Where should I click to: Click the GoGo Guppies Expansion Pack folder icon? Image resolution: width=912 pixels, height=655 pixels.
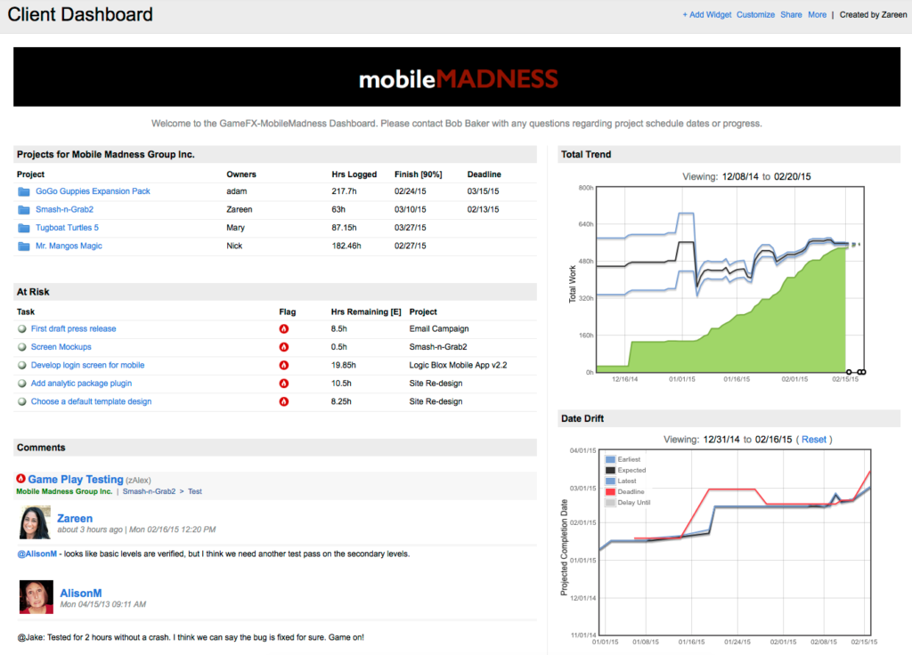tap(23, 191)
